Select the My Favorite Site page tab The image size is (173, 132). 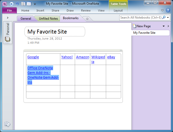[x=150, y=33]
